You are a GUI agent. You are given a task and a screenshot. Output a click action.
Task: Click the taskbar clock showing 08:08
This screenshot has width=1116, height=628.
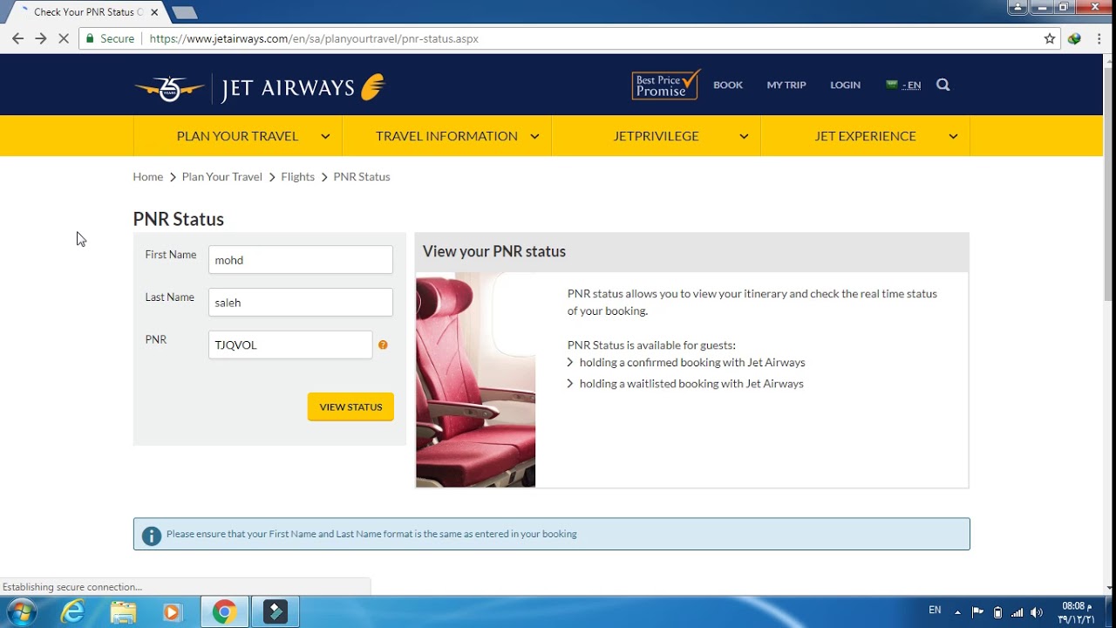[1076, 612]
